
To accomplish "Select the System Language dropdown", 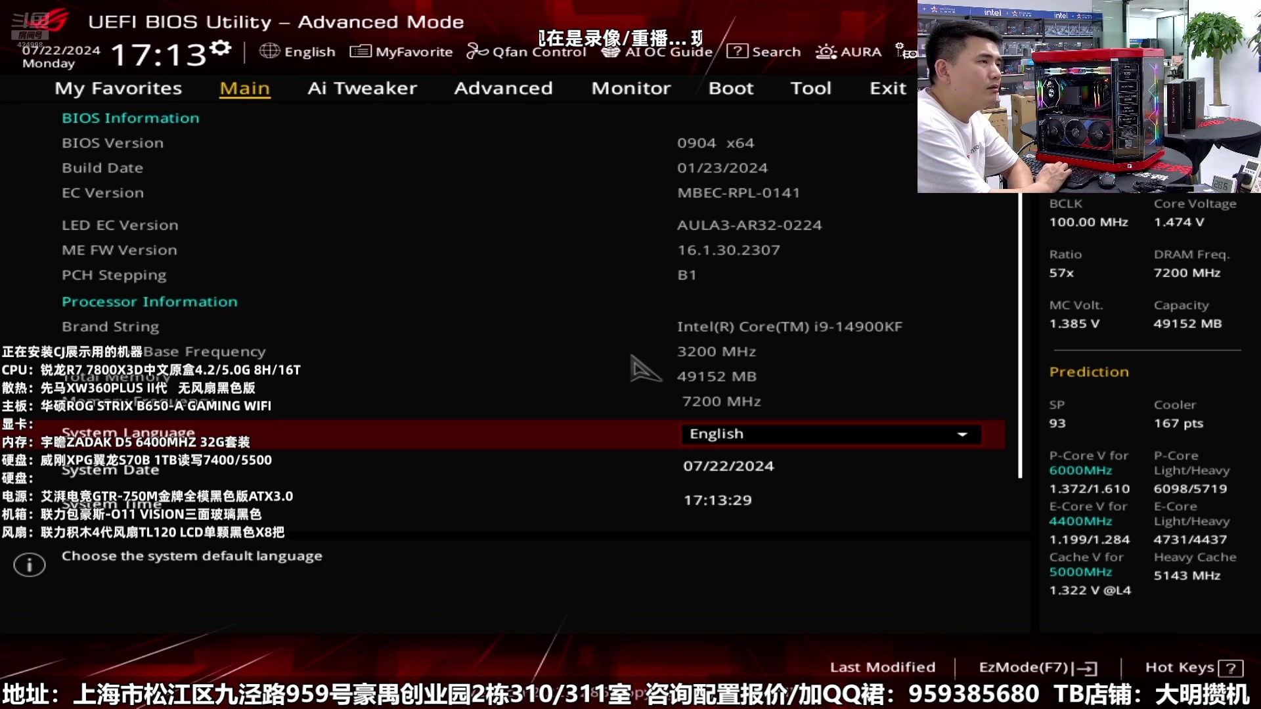I will click(x=827, y=433).
